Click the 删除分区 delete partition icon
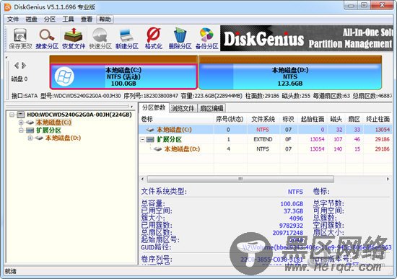 (x=180, y=38)
